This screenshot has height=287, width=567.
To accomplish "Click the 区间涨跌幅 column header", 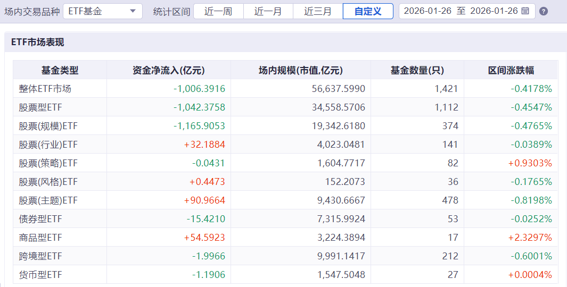I will tap(511, 70).
